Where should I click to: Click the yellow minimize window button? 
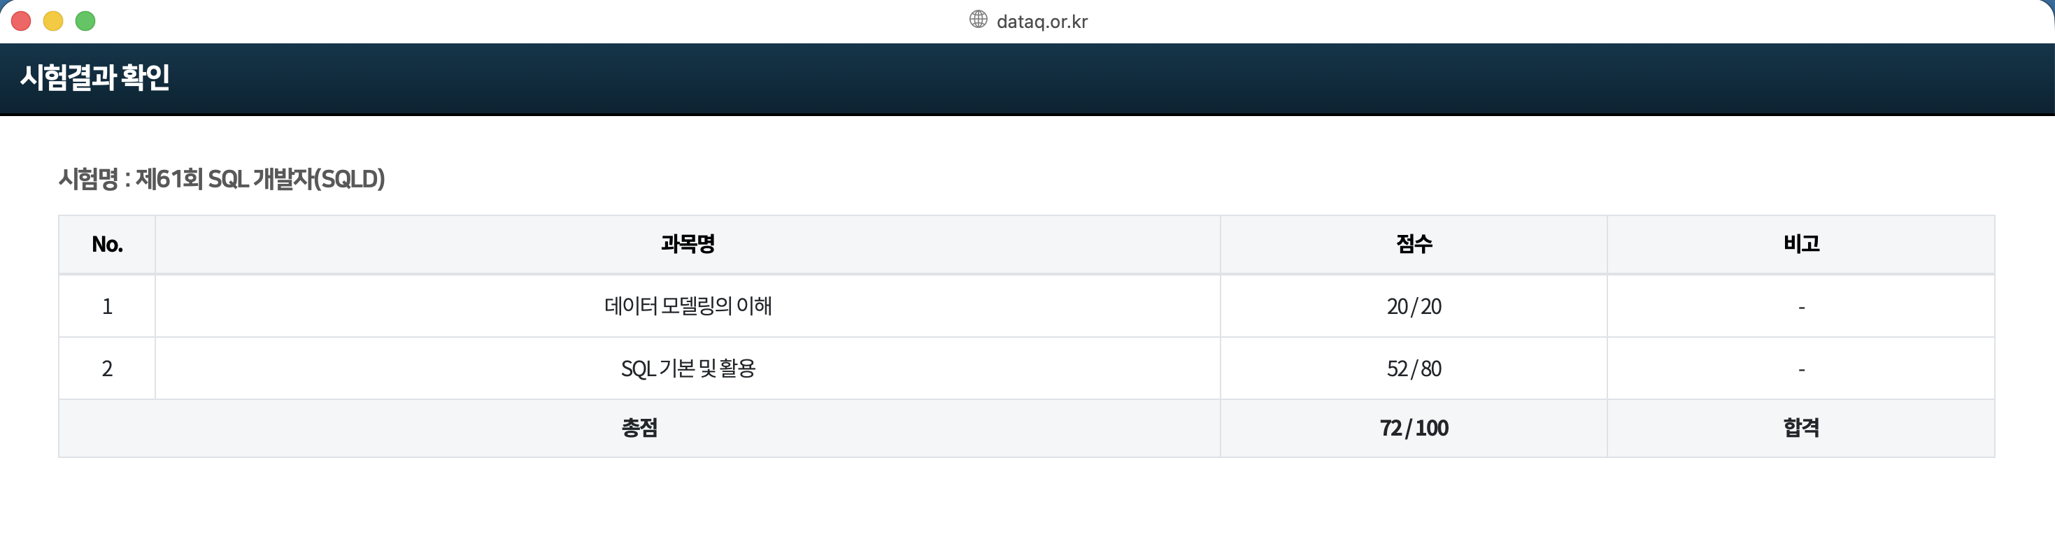coord(52,21)
